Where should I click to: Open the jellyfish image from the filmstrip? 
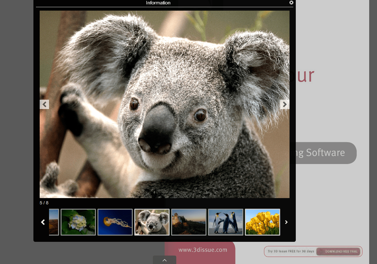click(115, 222)
